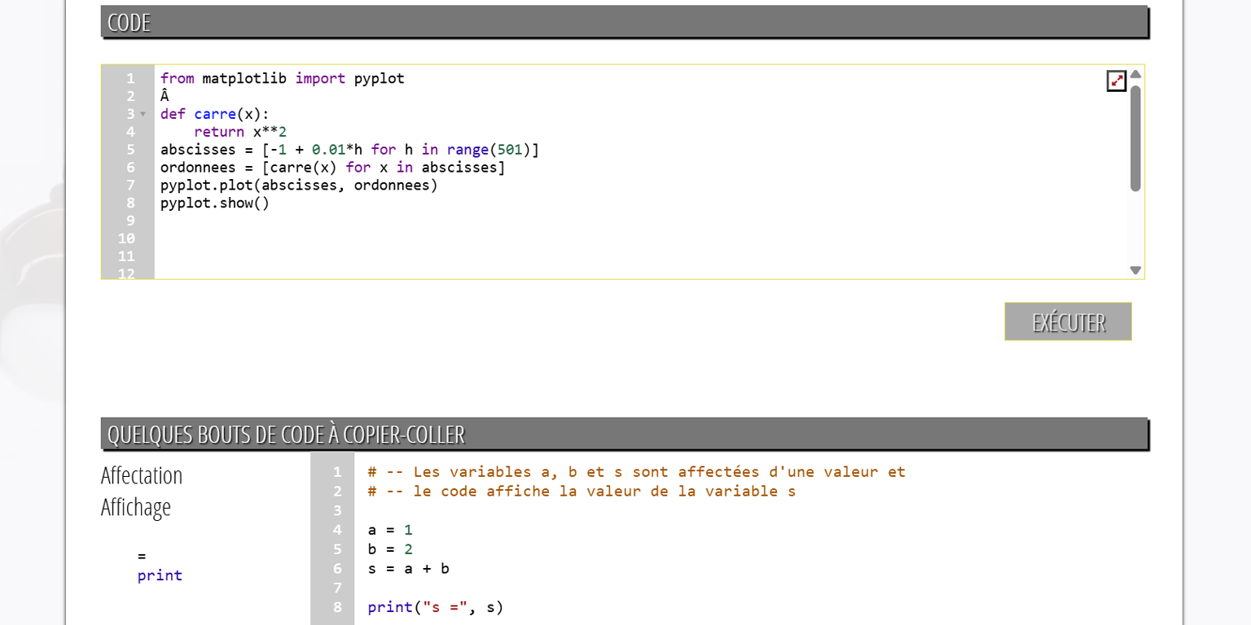This screenshot has height=625, width=1251.
Task: Click empty line 10 in code editor
Action: click(641, 238)
